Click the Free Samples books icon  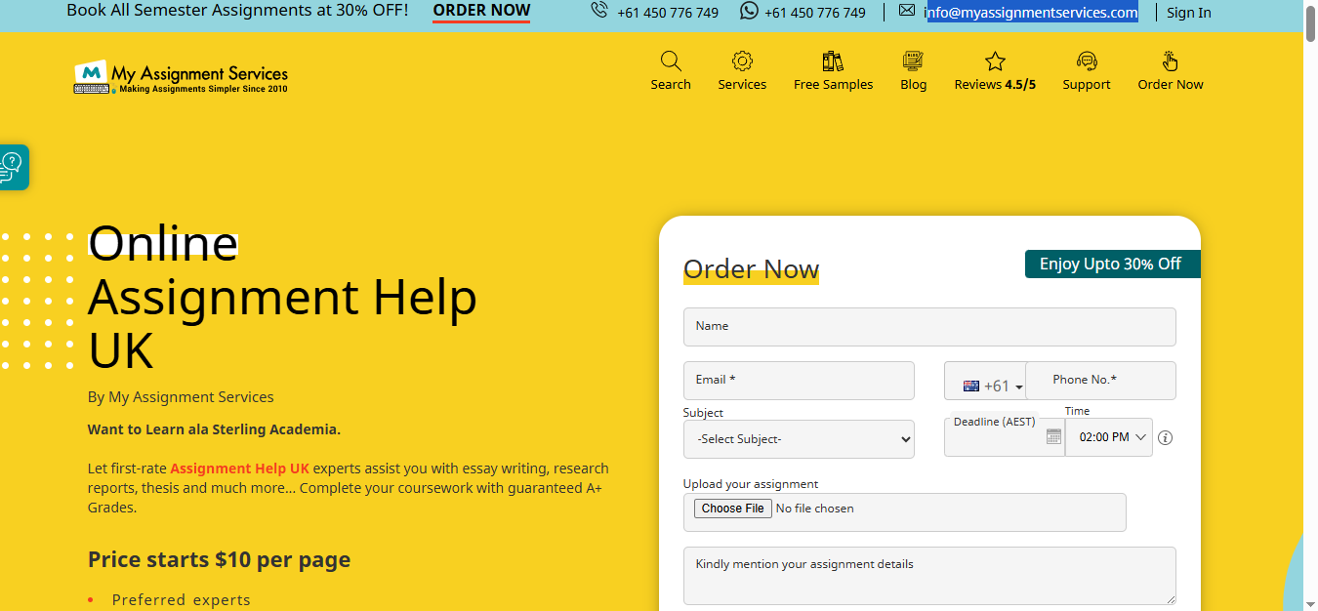pyautogui.click(x=833, y=61)
